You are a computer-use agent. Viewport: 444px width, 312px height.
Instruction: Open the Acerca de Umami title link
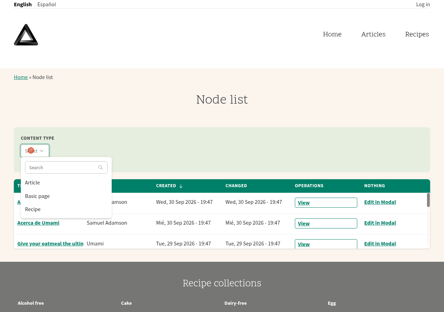pos(38,223)
